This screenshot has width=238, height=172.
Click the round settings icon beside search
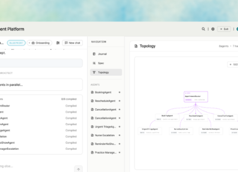click(213, 29)
